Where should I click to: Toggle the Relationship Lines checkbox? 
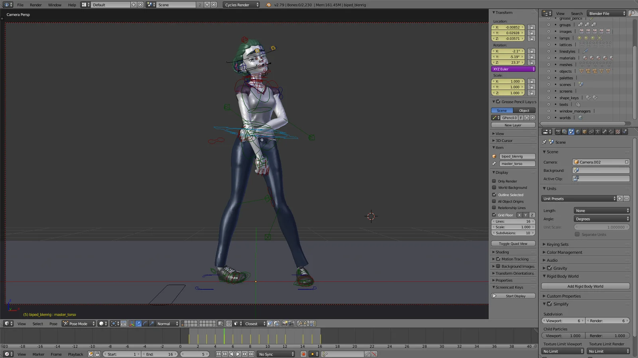[x=494, y=208]
